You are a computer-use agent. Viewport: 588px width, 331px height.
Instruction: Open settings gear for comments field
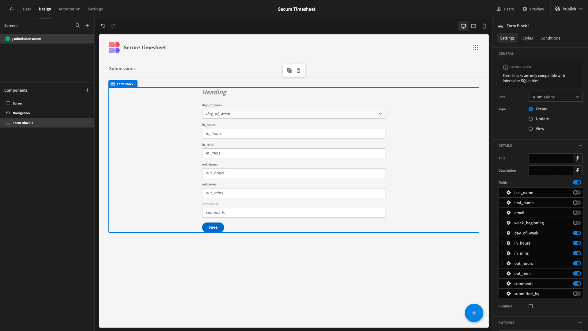point(509,283)
